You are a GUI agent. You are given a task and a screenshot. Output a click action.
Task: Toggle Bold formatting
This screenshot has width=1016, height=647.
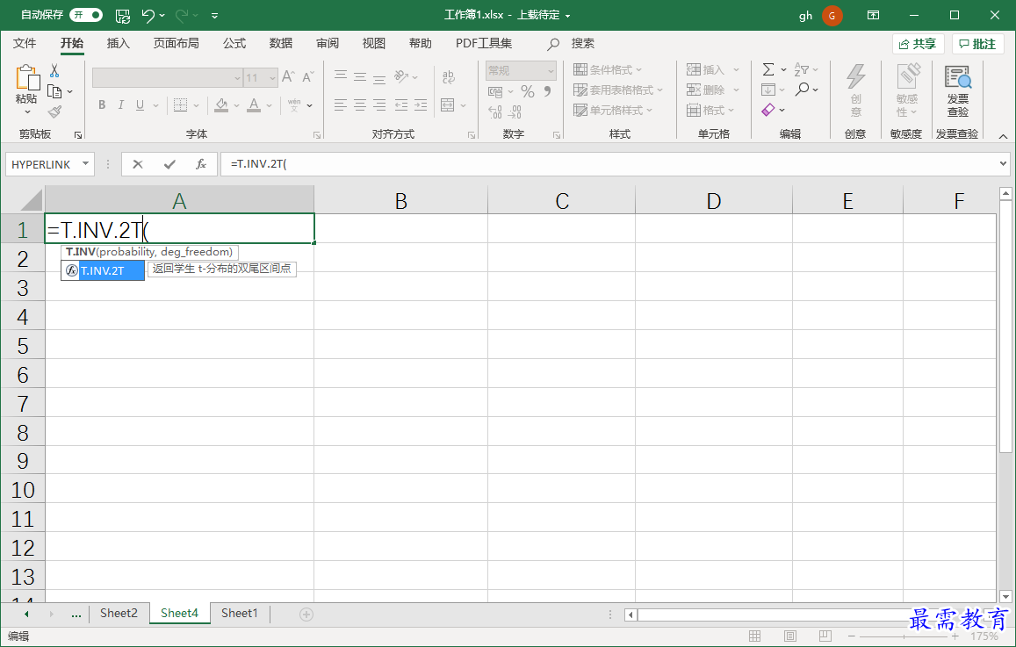point(102,105)
